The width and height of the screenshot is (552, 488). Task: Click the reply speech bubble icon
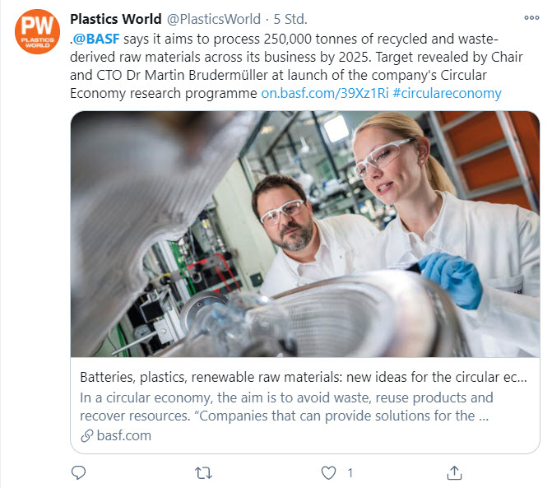[78, 472]
